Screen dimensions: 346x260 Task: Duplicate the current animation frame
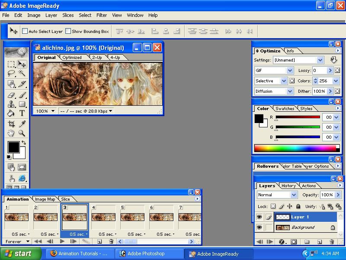click(99, 241)
